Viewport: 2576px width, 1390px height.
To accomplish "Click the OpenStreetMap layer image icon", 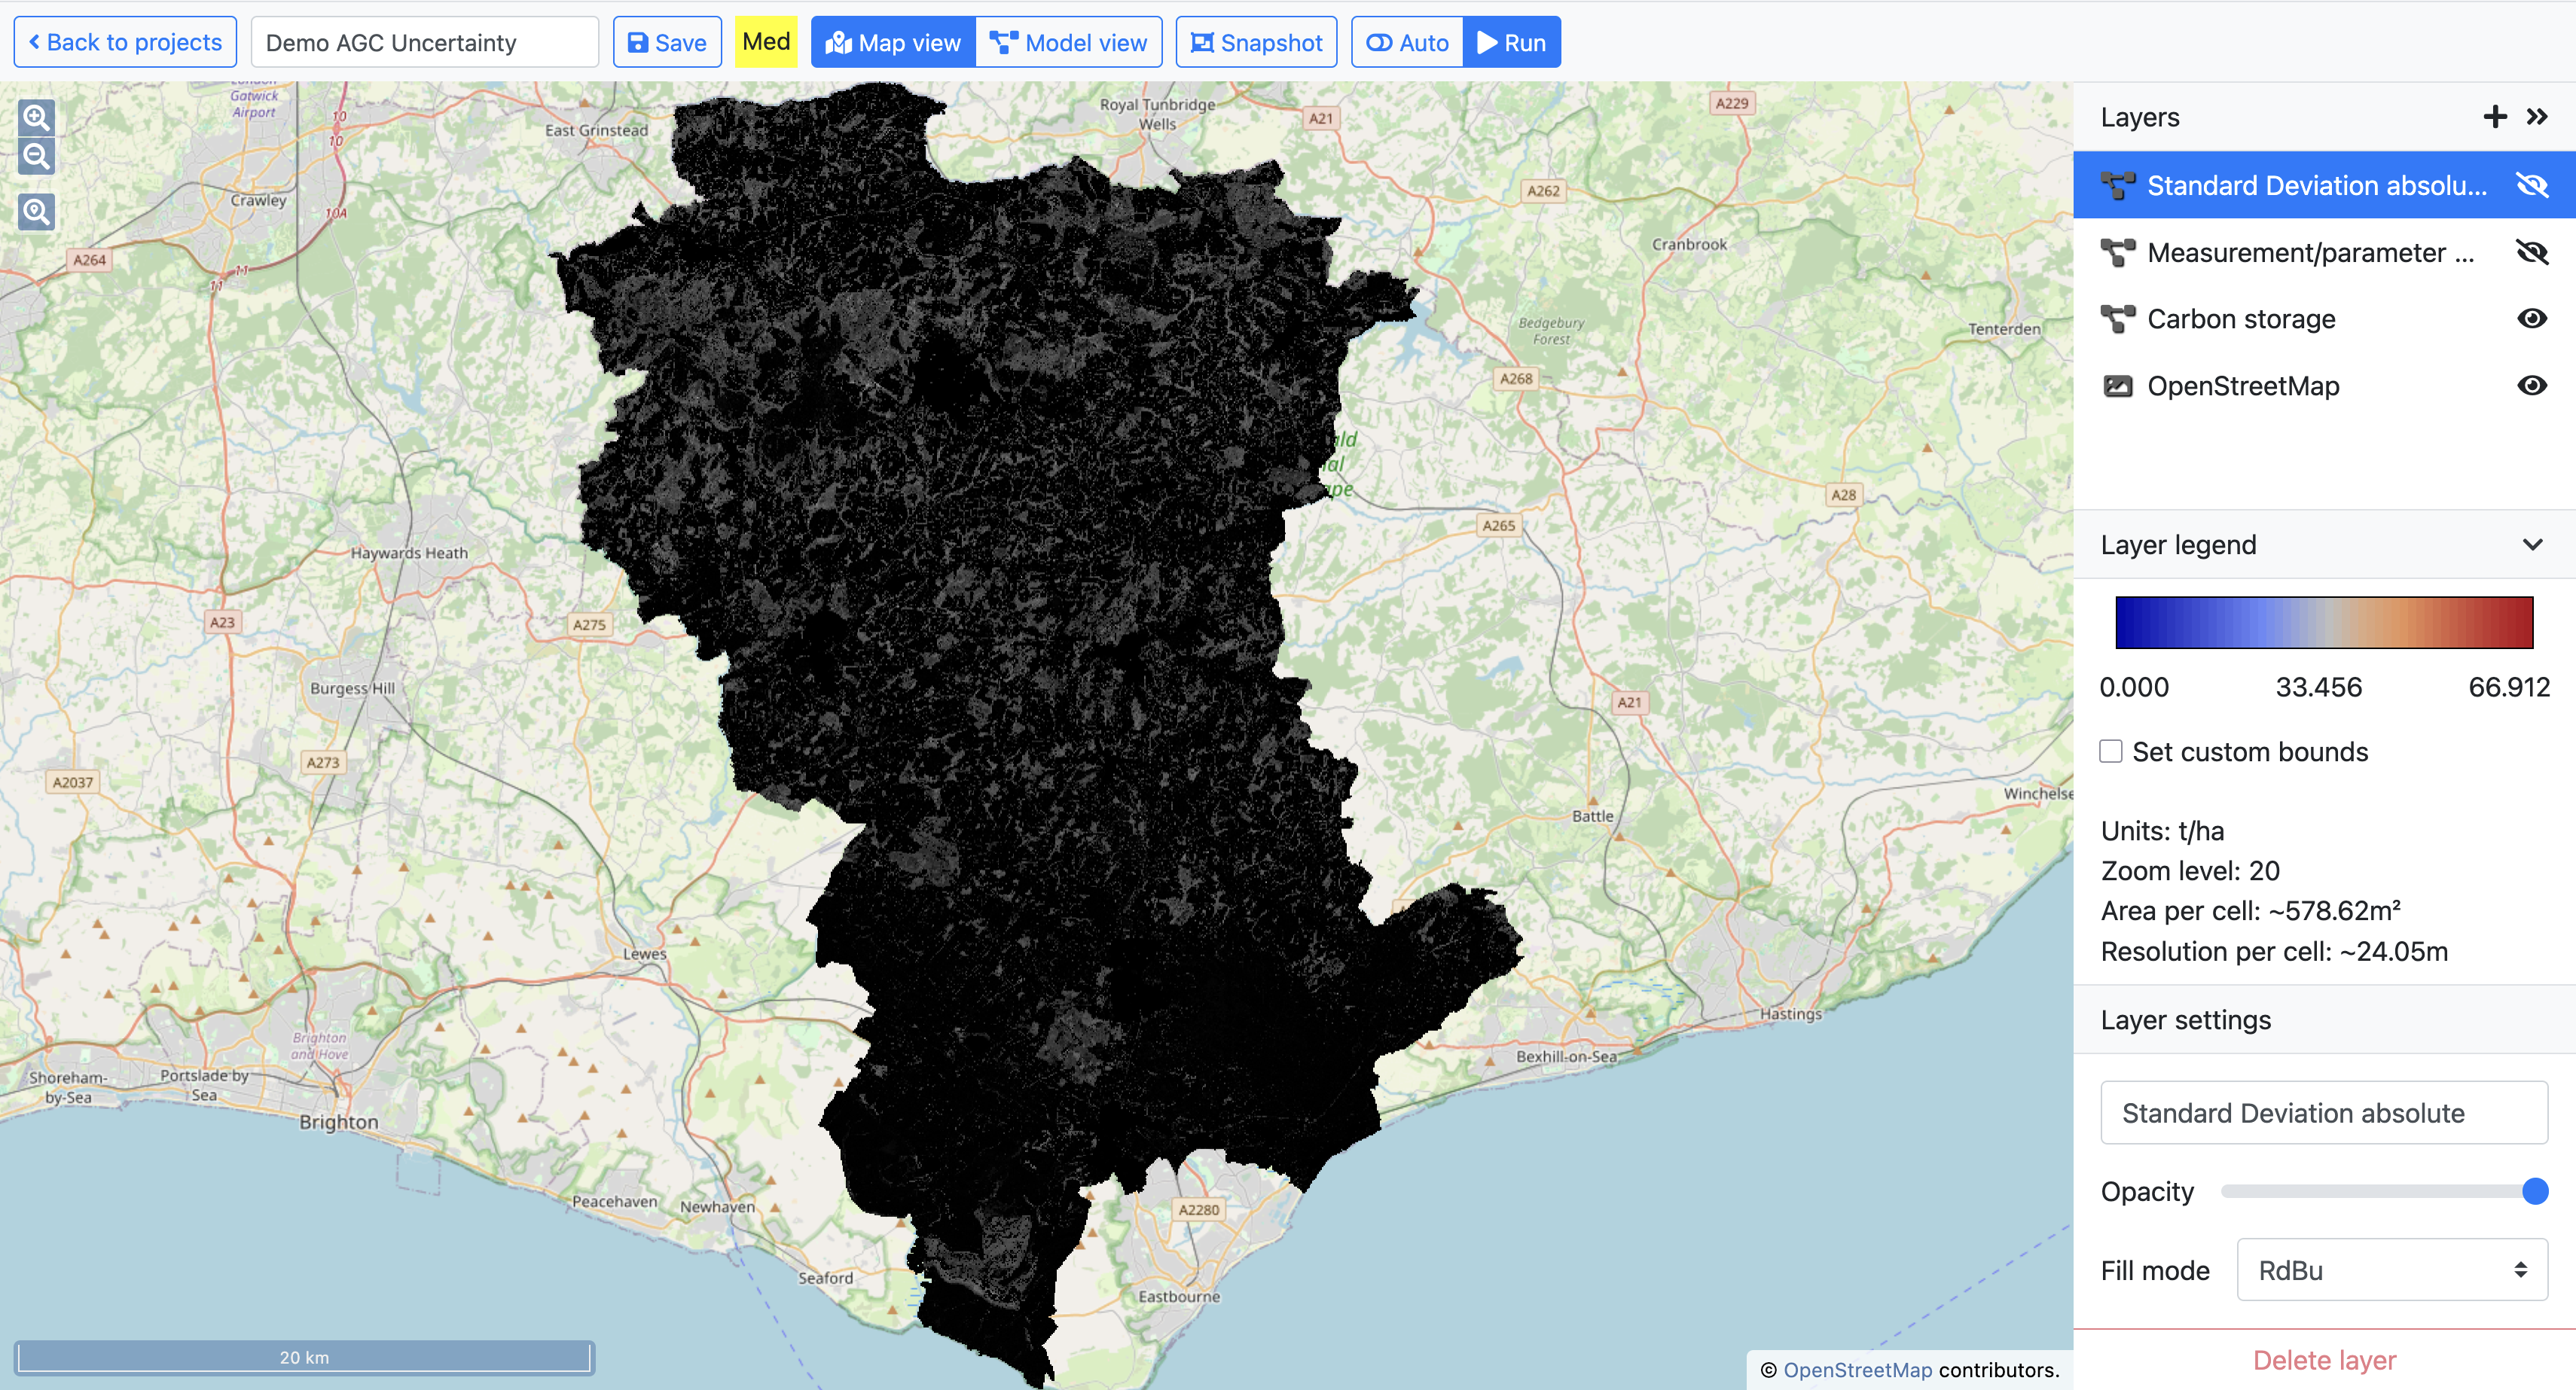I will 2117,386.
